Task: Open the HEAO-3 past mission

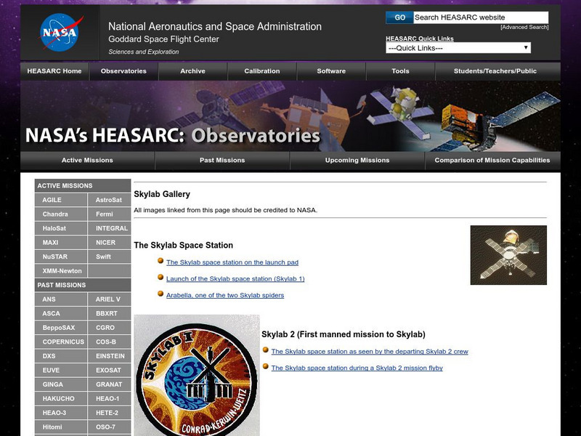Action: point(61,413)
